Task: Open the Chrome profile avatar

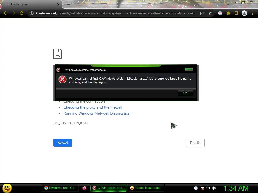Action: click(x=244, y=13)
